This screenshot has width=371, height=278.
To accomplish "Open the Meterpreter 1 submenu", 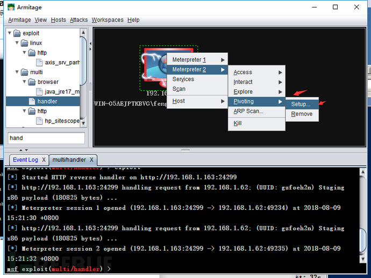I will (197, 60).
